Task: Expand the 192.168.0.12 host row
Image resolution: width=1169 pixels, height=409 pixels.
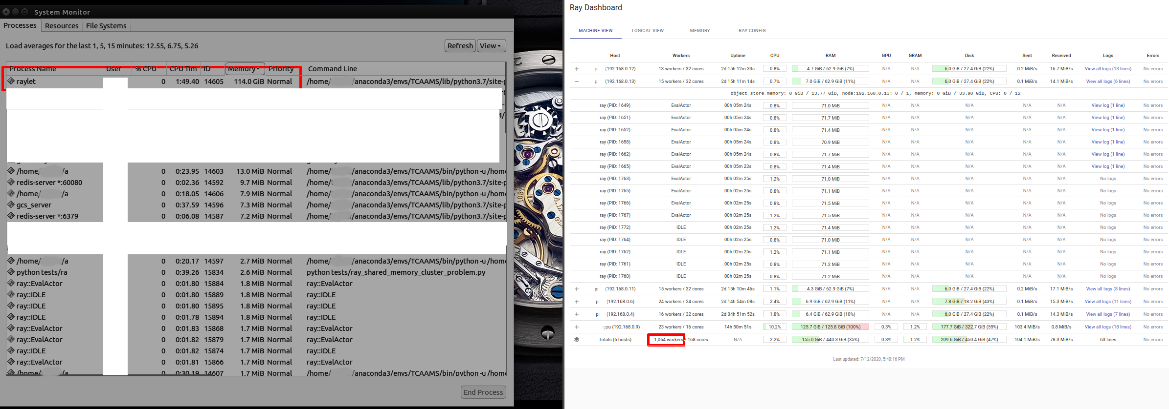Action: [x=577, y=69]
